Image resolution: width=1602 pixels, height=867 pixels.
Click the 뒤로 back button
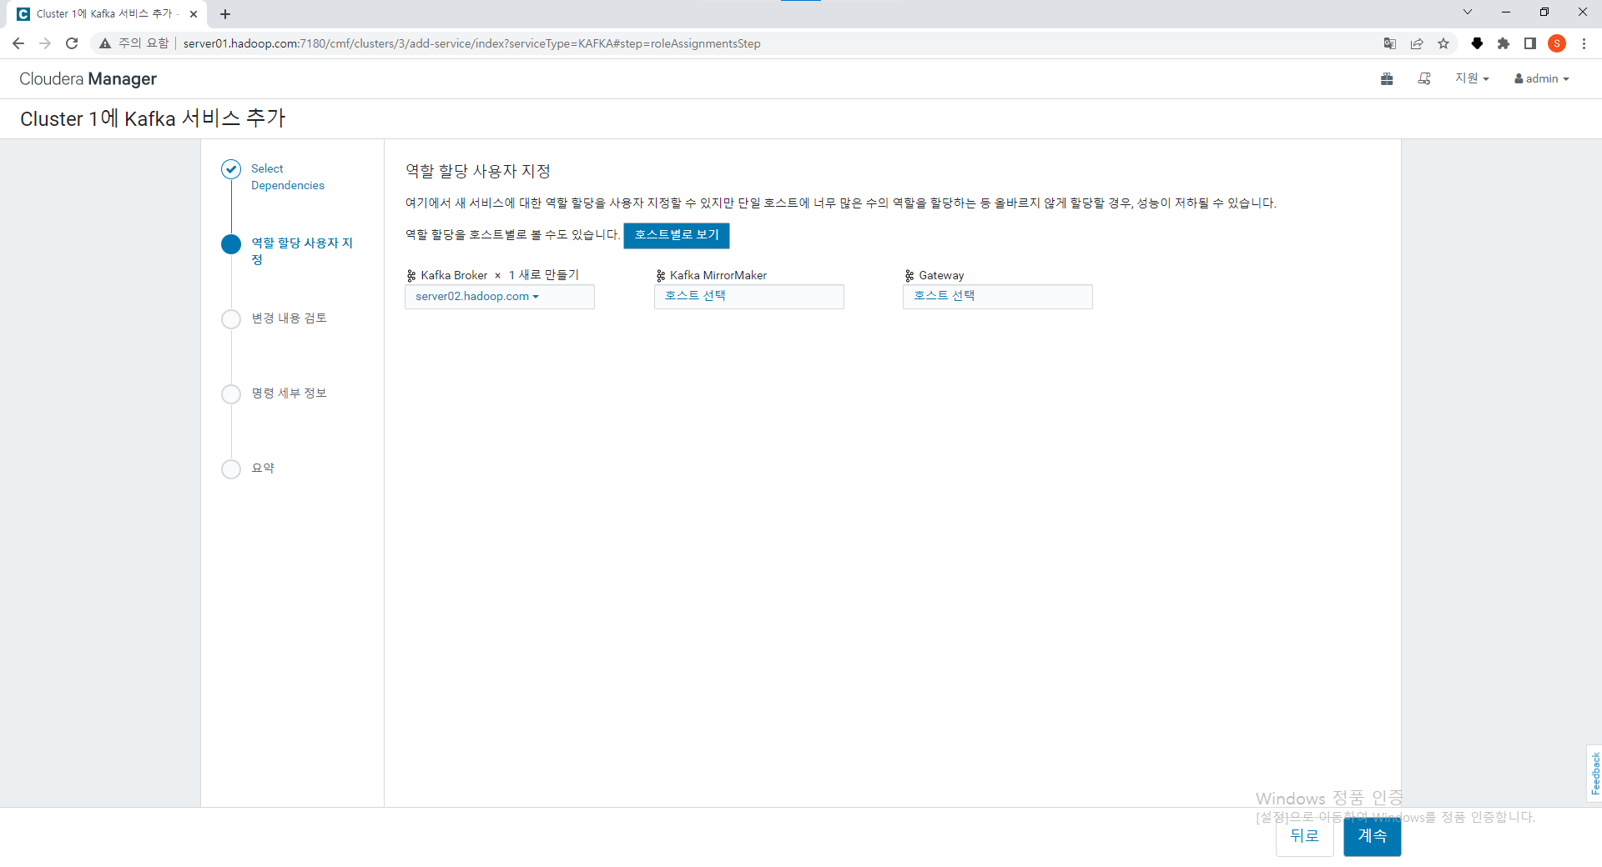(1305, 836)
